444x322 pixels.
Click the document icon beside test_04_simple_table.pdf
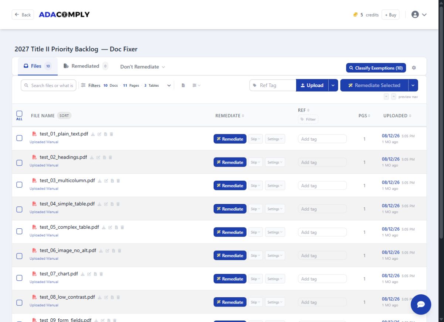point(112,204)
